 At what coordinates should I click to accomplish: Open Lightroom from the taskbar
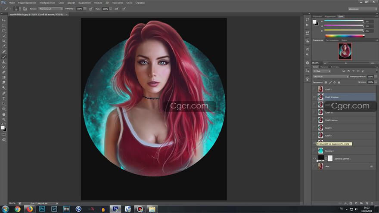(54, 209)
